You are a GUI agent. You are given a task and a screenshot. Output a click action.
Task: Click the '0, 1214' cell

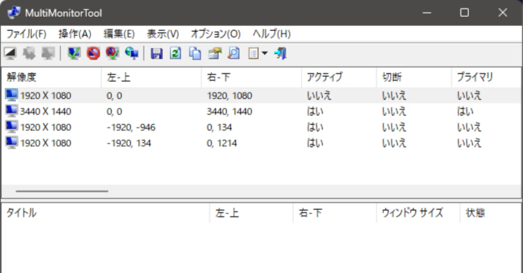click(221, 143)
